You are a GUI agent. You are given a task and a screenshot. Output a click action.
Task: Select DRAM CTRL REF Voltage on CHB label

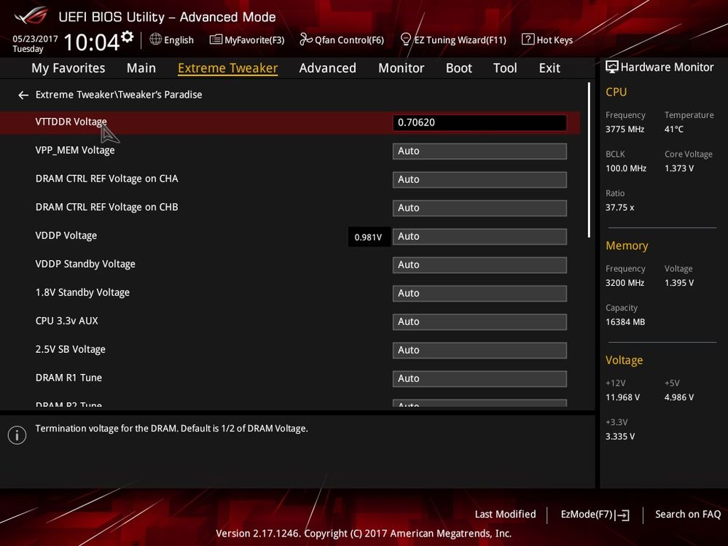[107, 207]
